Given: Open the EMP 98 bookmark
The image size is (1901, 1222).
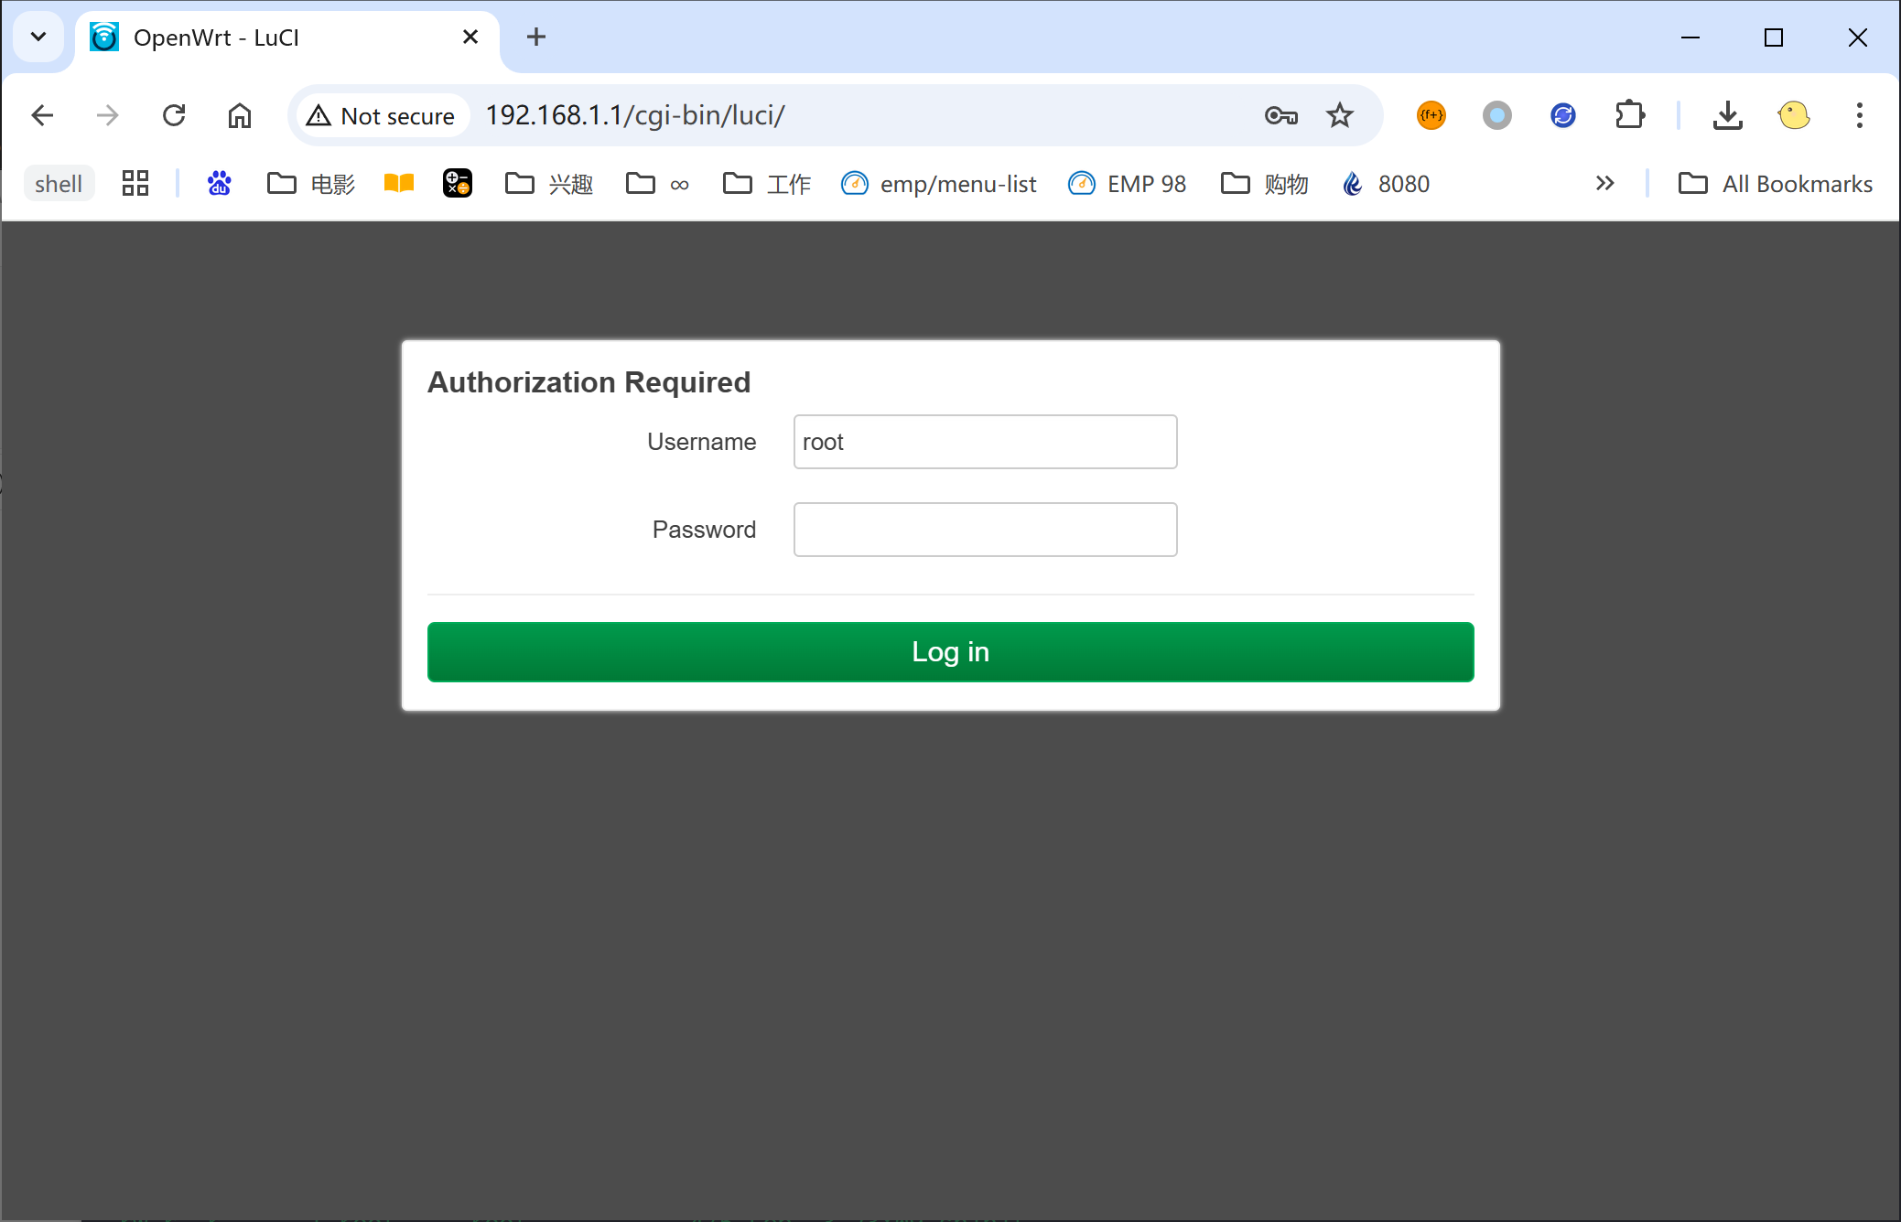Looking at the screenshot, I should (x=1128, y=184).
